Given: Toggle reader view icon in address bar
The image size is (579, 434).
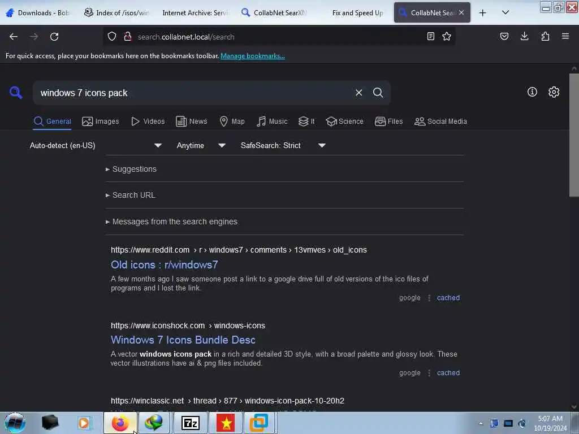Looking at the screenshot, I should (x=430, y=36).
